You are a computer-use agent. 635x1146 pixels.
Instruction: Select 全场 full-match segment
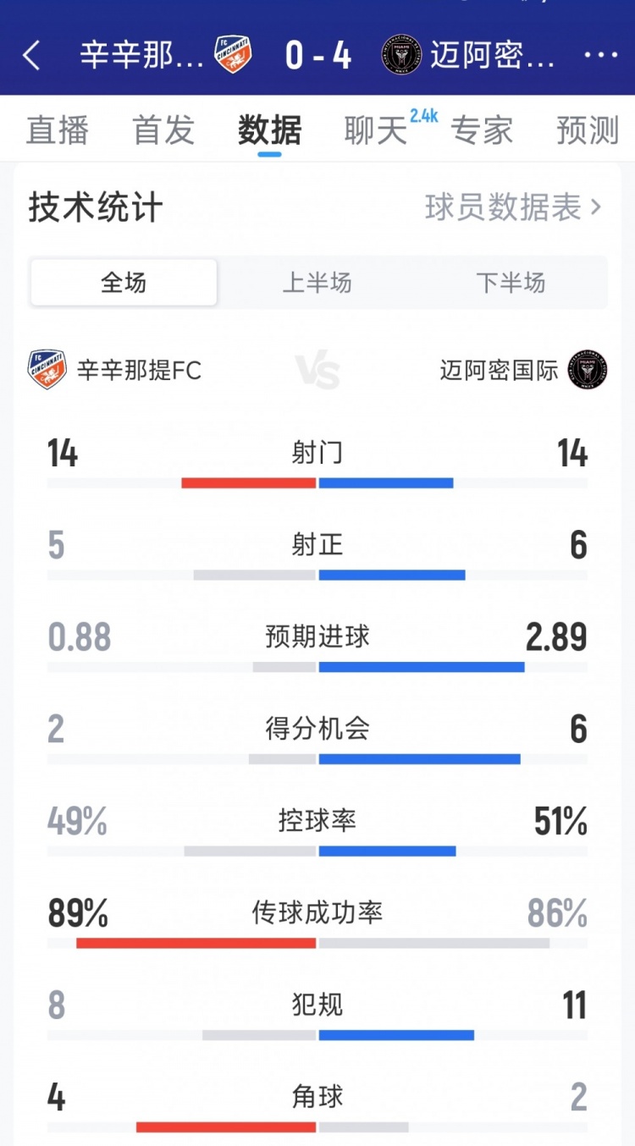click(124, 283)
